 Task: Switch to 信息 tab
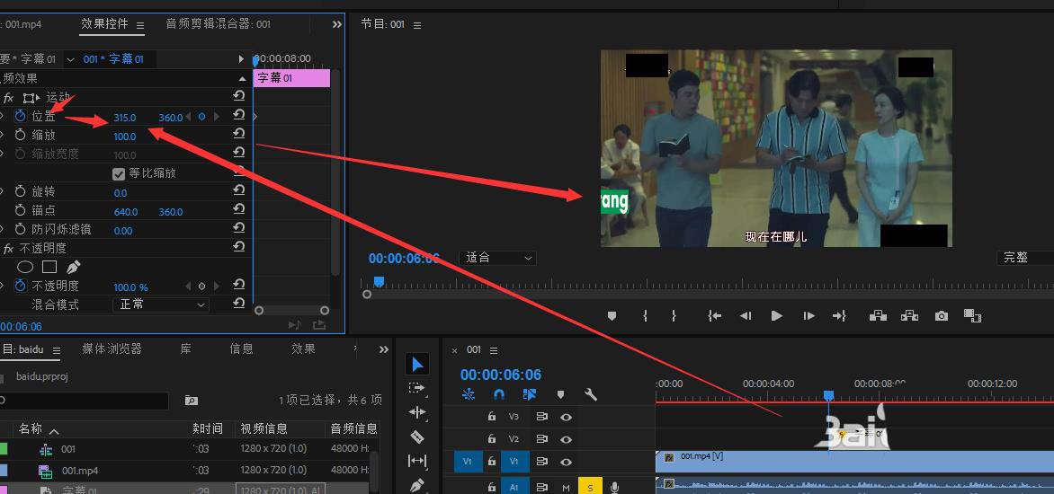[241, 349]
